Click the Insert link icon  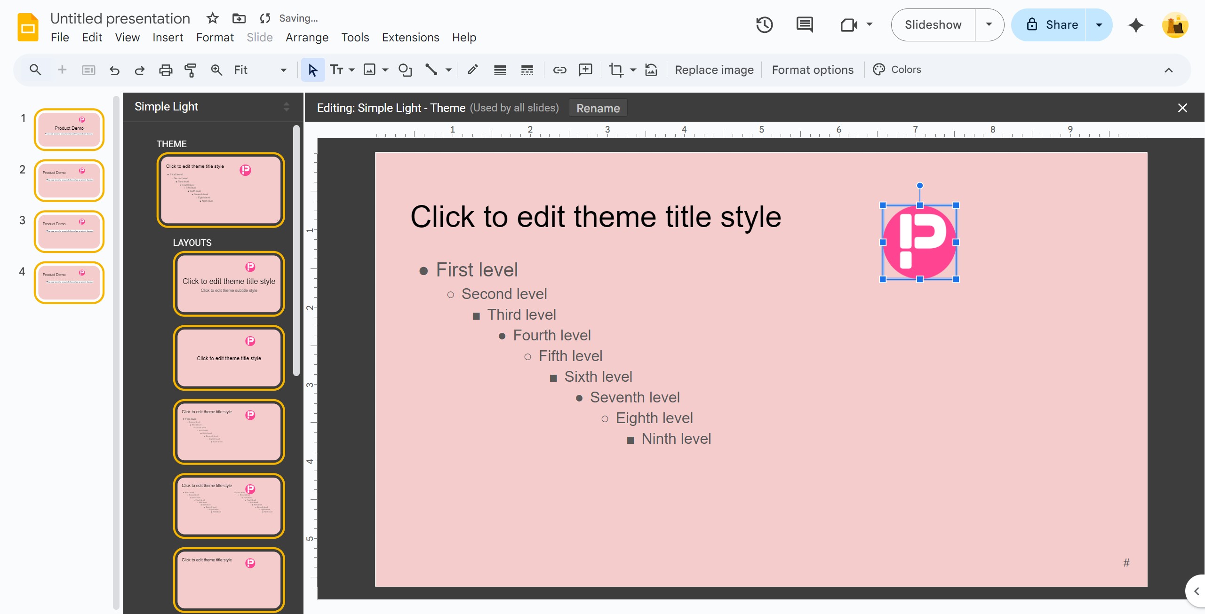559,70
